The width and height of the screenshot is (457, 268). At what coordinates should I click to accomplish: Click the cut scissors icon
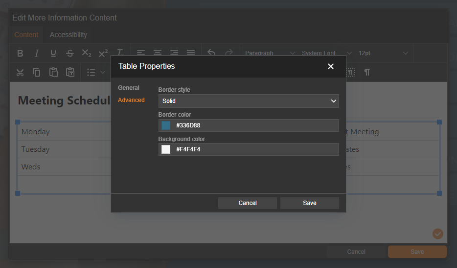pyautogui.click(x=20, y=72)
